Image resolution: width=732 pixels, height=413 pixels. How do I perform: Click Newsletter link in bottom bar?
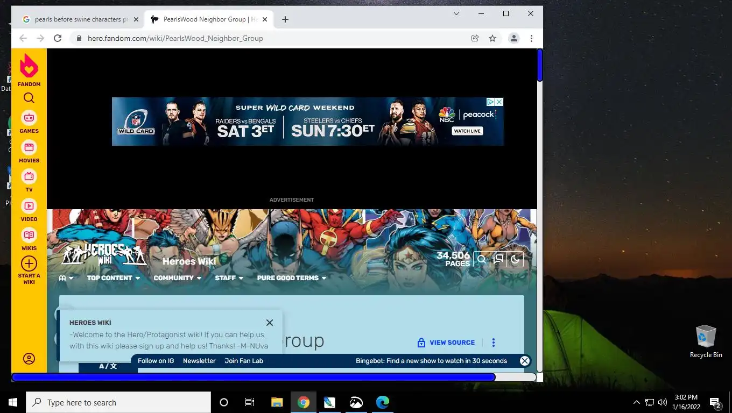click(199, 361)
